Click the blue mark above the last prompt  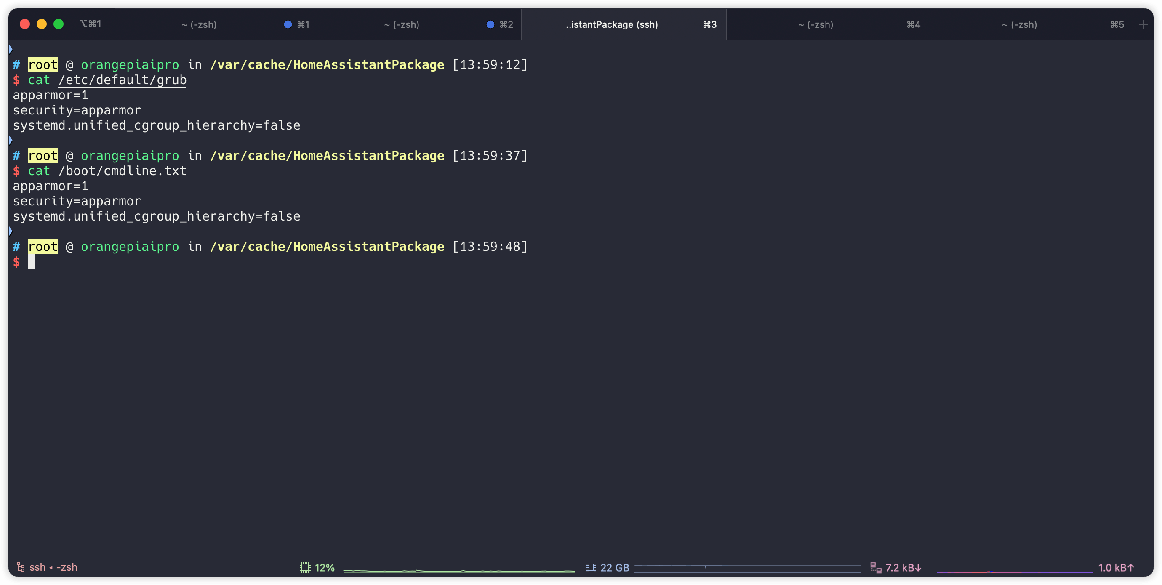pos(11,231)
